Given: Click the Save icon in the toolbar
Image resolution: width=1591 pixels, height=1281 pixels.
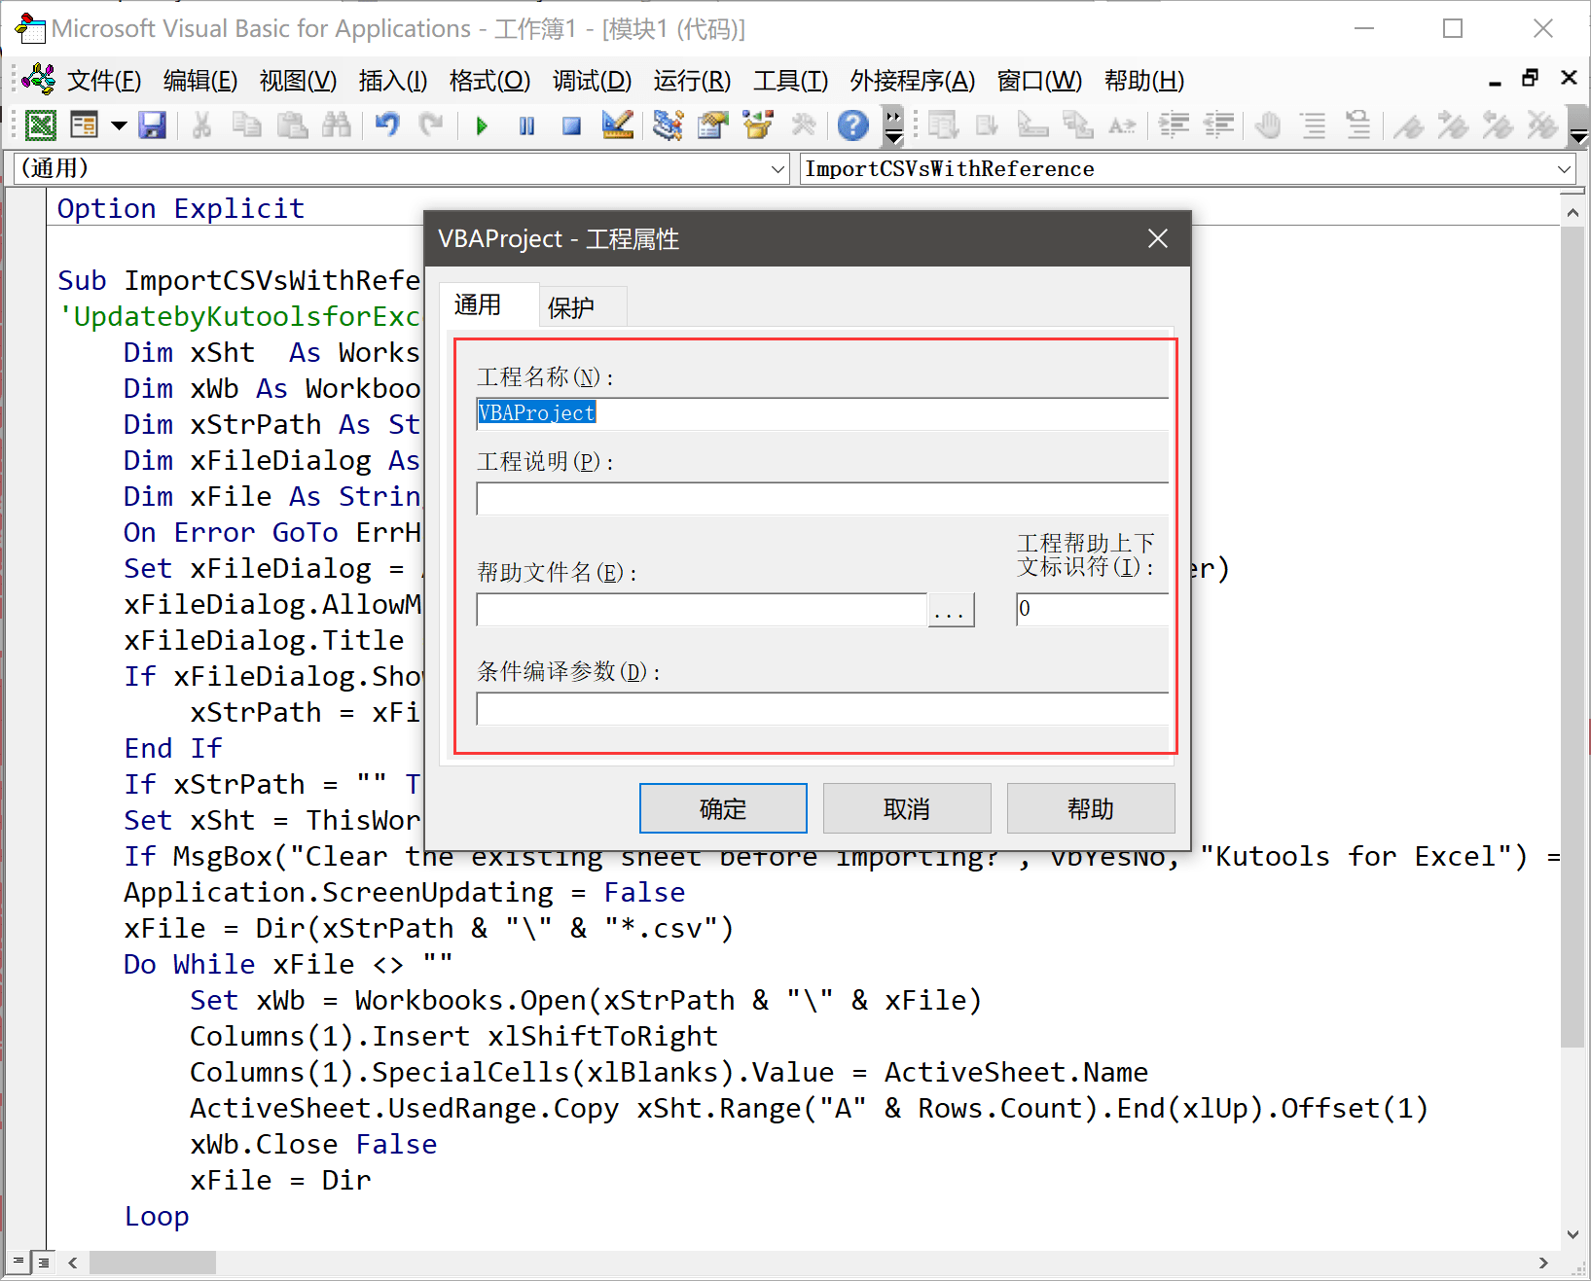Looking at the screenshot, I should point(153,125).
